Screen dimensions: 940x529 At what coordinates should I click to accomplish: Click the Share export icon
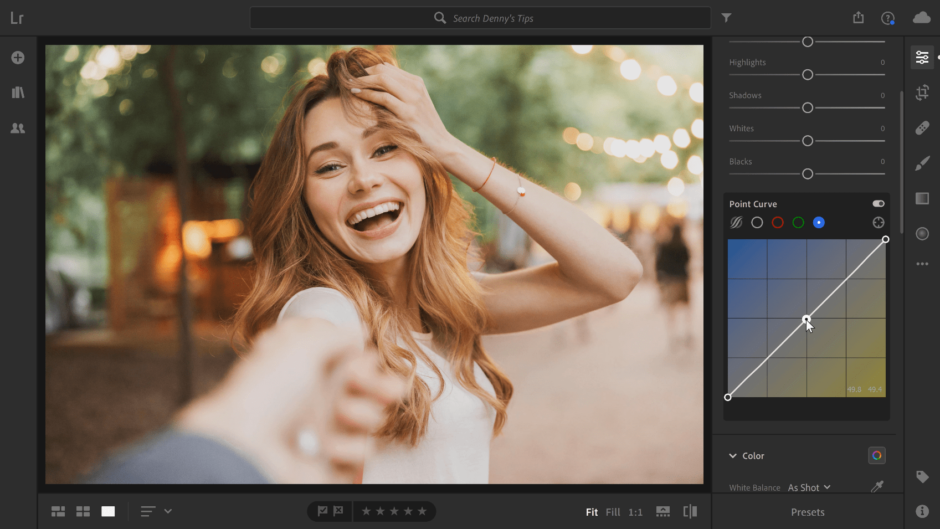coord(858,18)
